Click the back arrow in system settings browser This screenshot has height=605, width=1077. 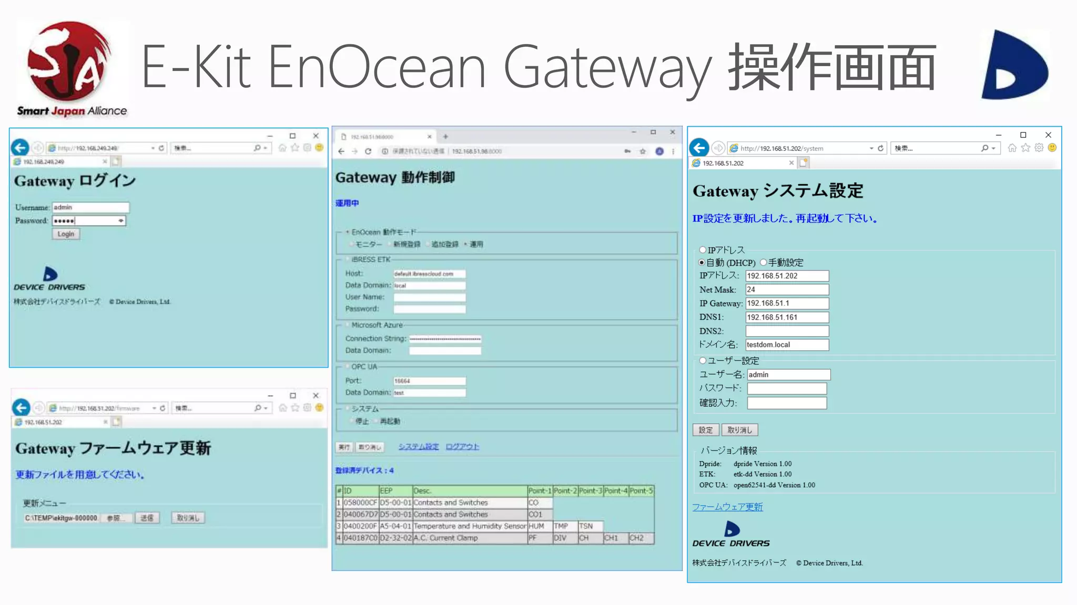point(699,148)
